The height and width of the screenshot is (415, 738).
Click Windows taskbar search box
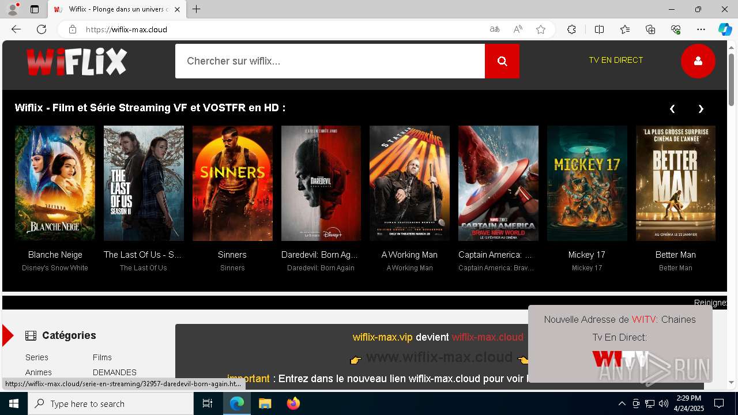click(x=111, y=403)
